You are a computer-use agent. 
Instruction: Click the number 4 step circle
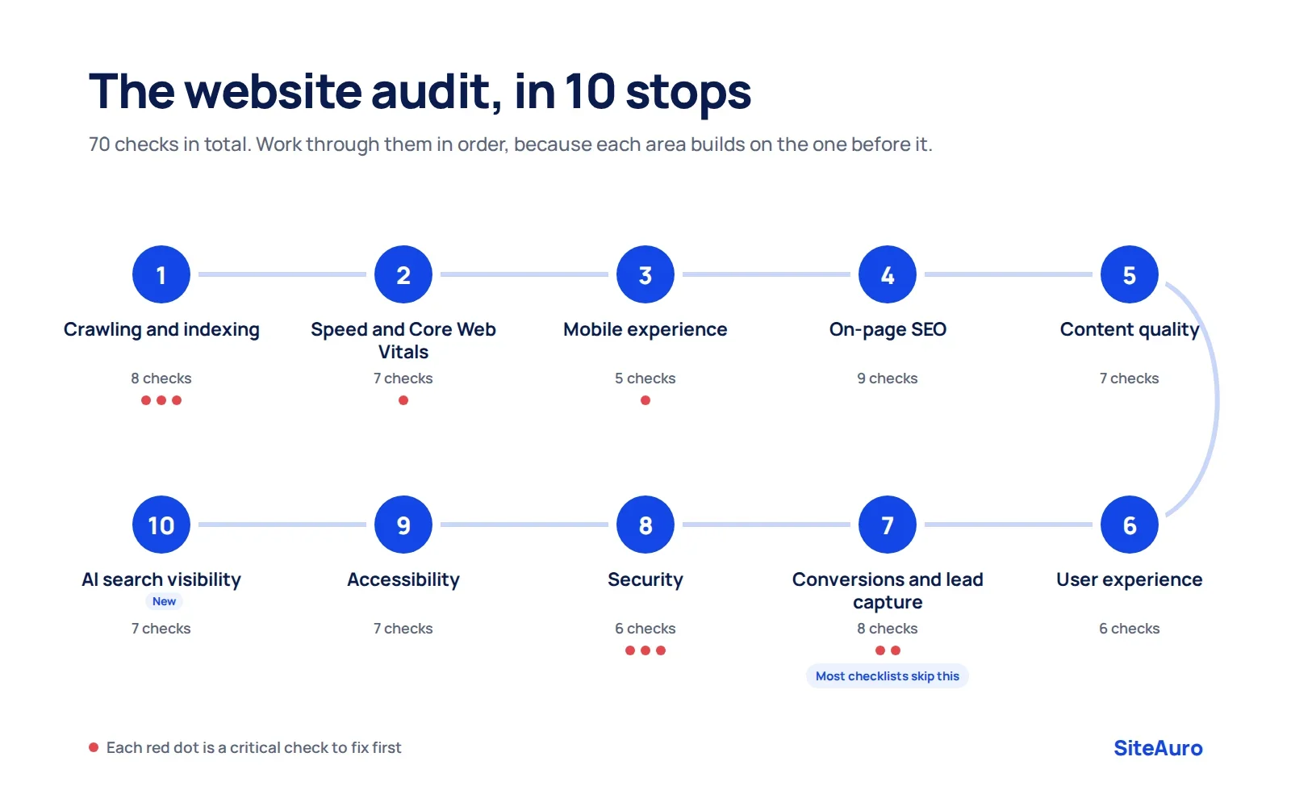[x=888, y=274]
